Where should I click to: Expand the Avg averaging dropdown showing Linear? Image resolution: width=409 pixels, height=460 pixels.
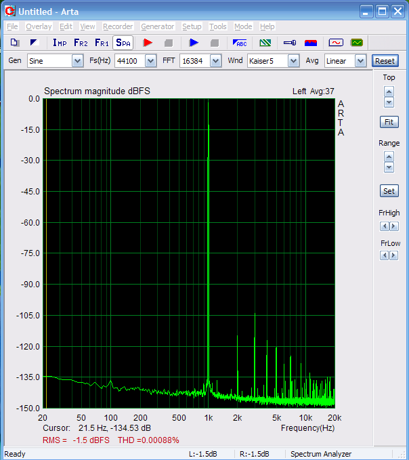(361, 61)
